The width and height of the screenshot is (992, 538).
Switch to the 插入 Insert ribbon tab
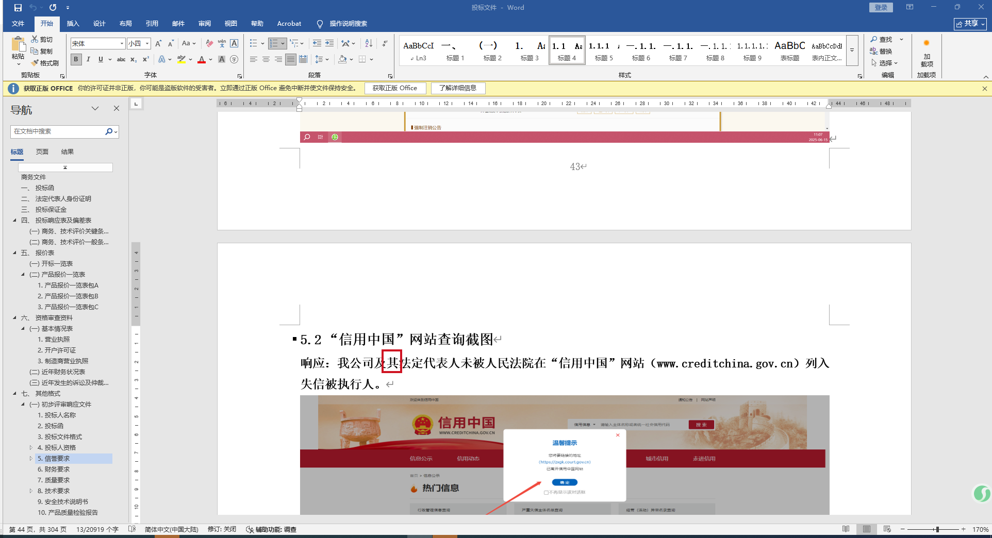(x=73, y=24)
